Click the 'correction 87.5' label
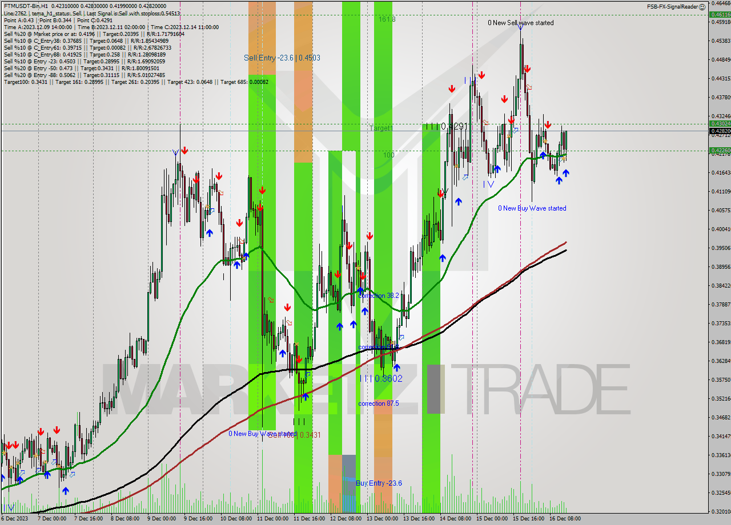Viewport: 731px width, 525px height. coord(379,403)
